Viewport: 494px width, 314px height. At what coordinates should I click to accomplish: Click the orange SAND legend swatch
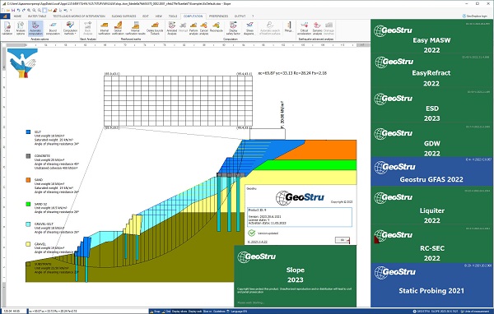tap(28, 180)
